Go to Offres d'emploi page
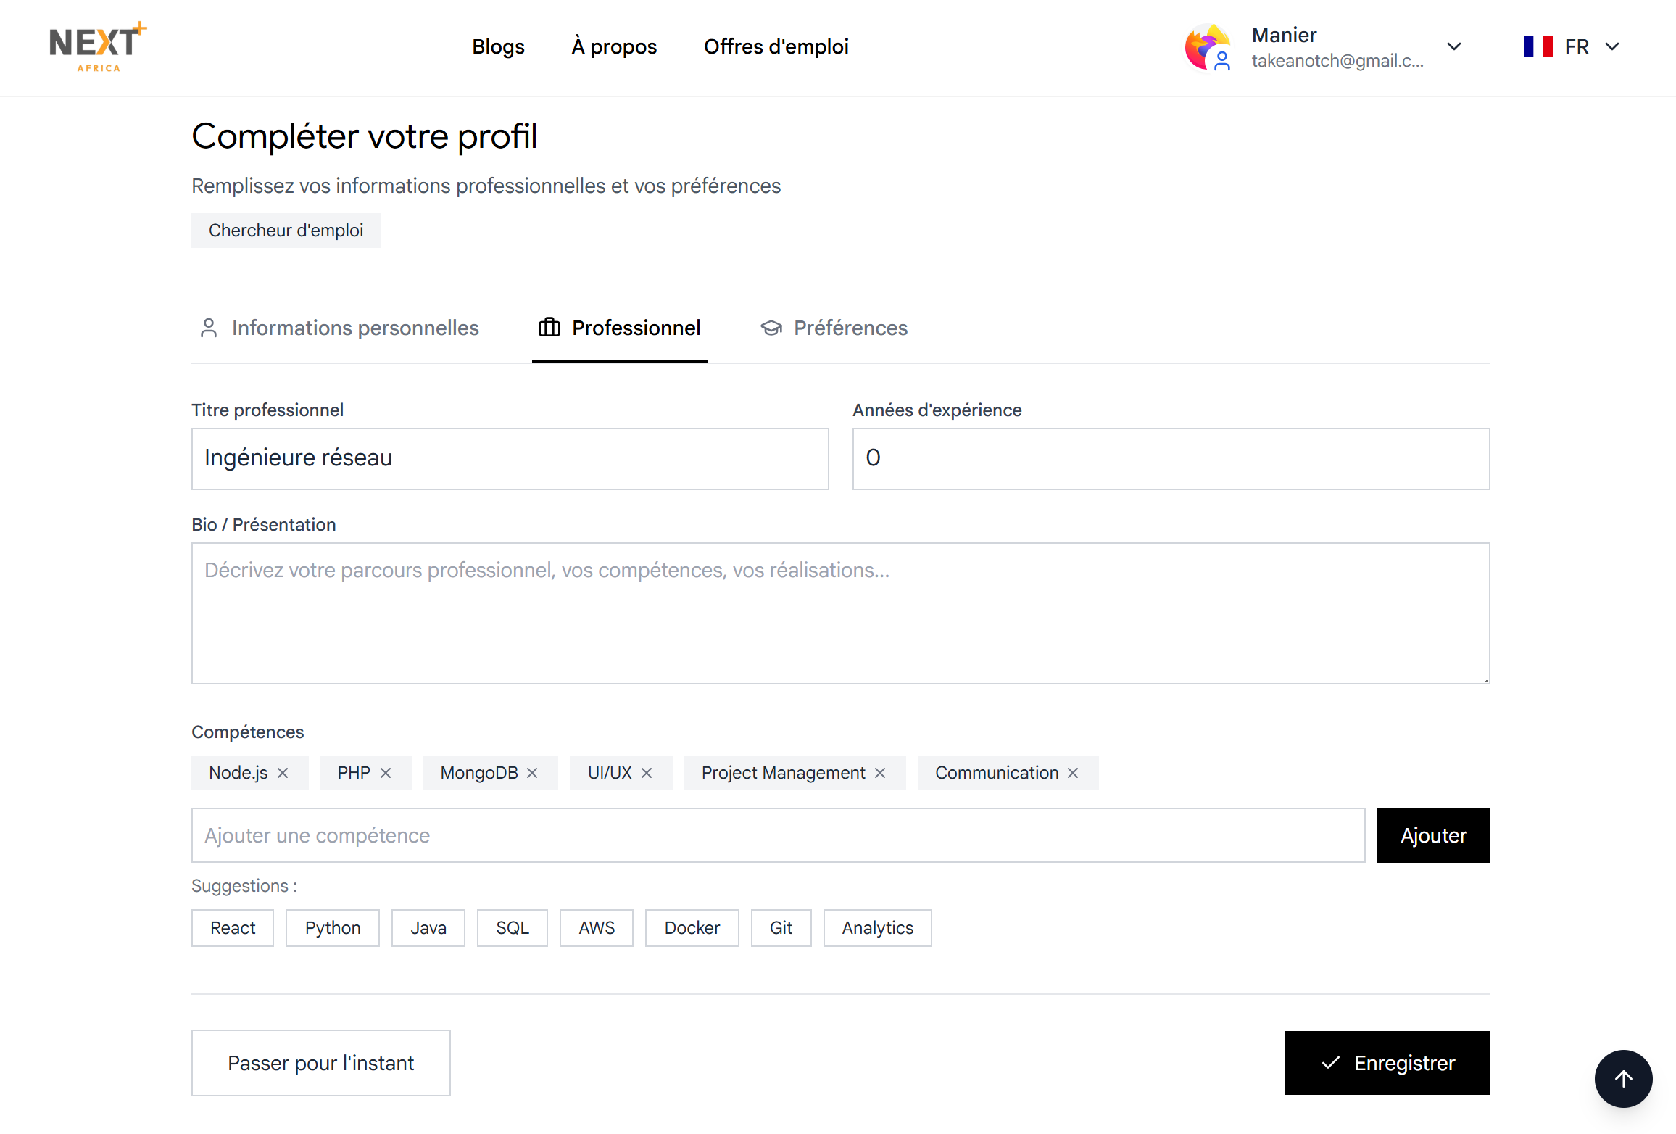This screenshot has height=1134, width=1676. pos(776,46)
